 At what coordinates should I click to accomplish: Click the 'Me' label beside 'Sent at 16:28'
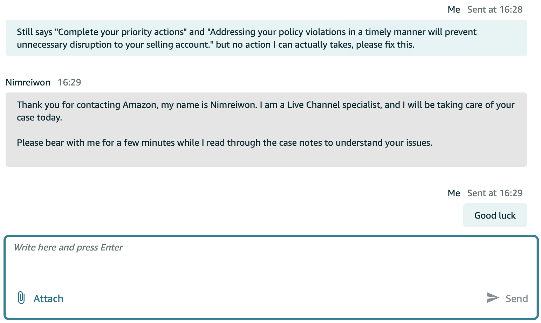(454, 9)
